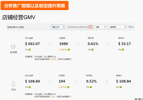
Task: Open the 上期同比 comparison dropdown
Action: pyautogui.click(x=117, y=27)
